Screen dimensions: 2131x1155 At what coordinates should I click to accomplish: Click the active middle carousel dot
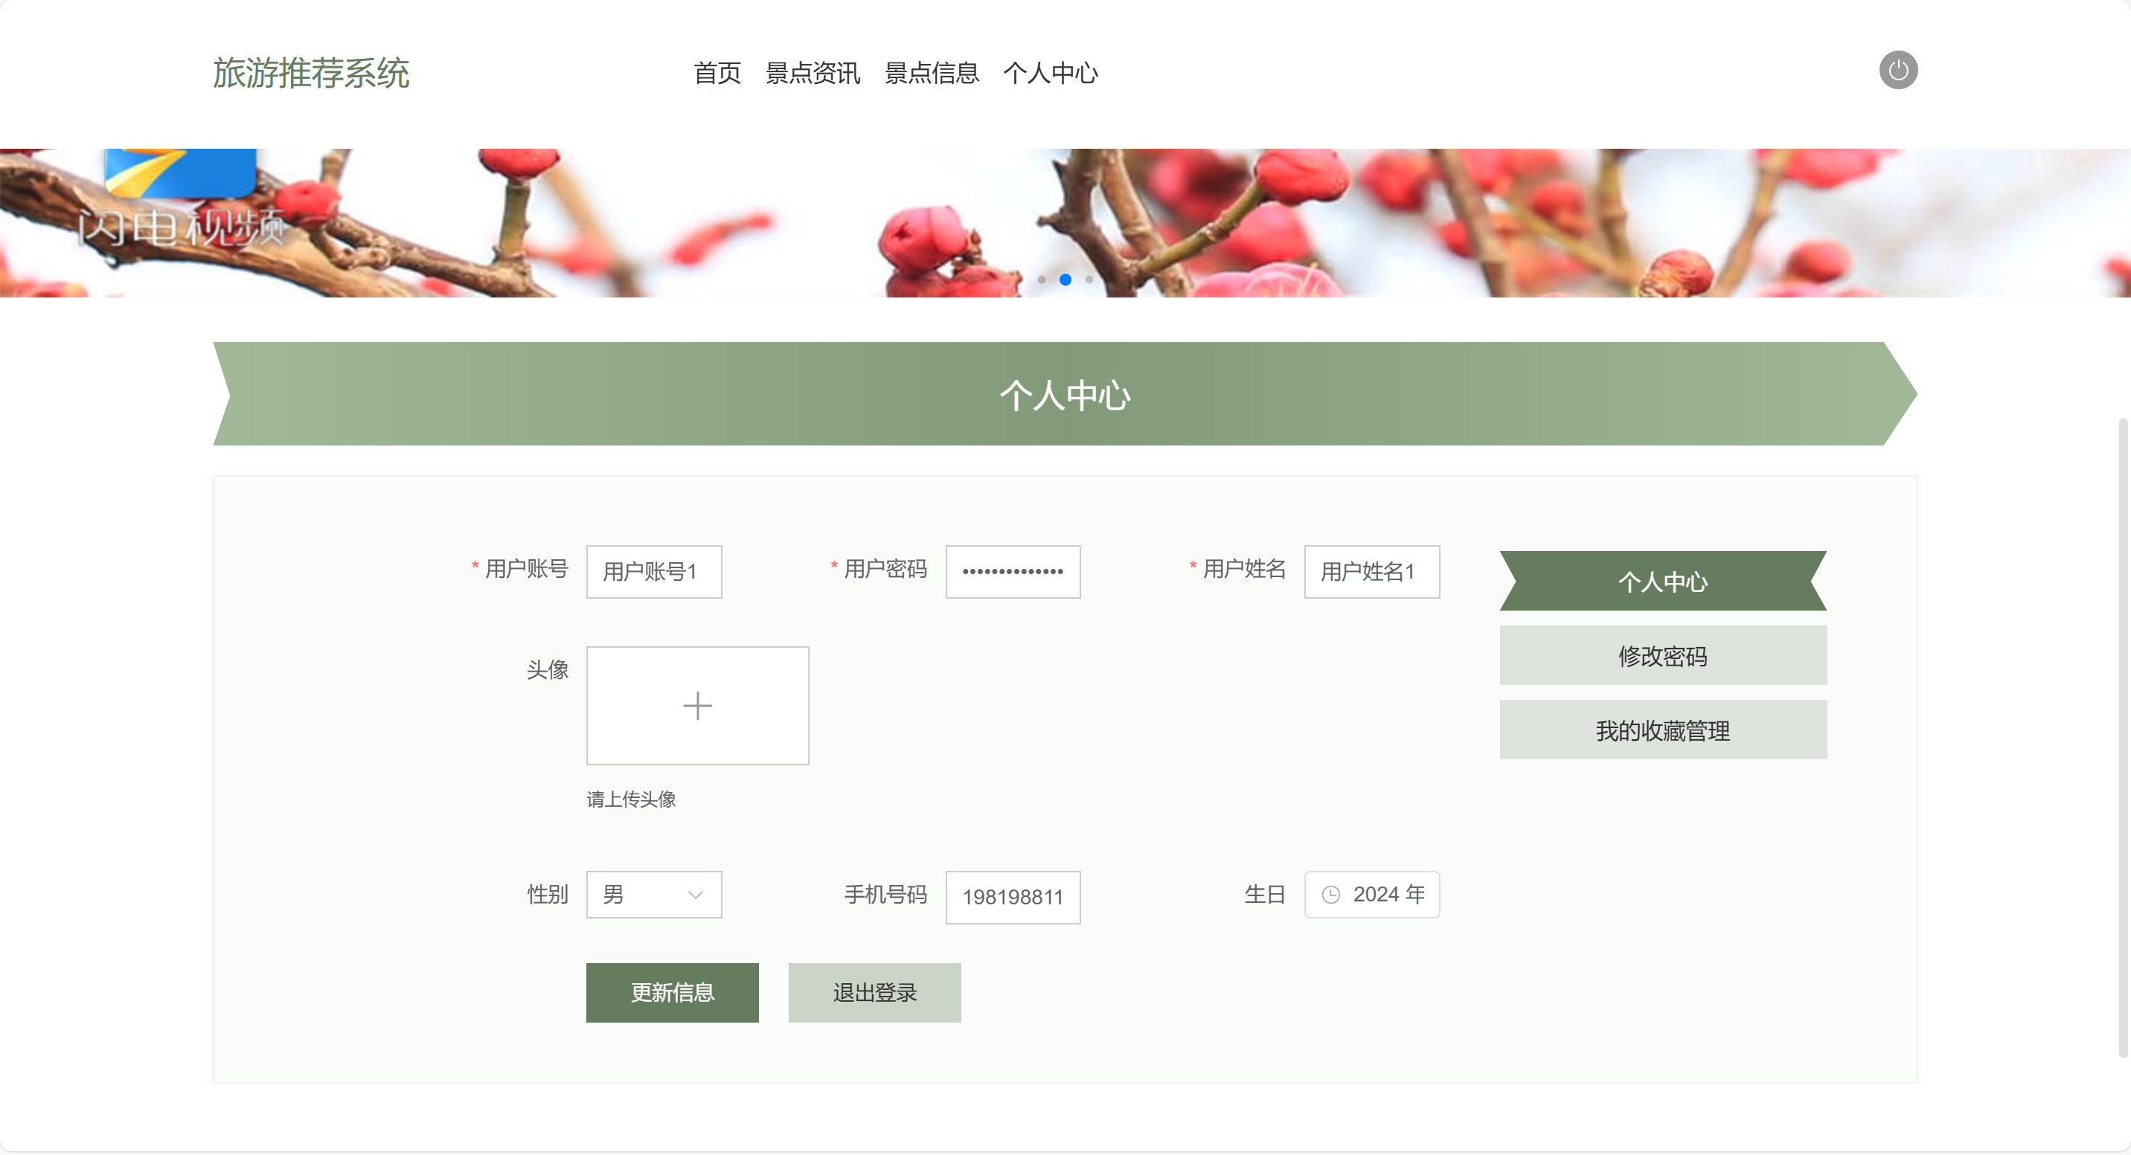(1065, 280)
